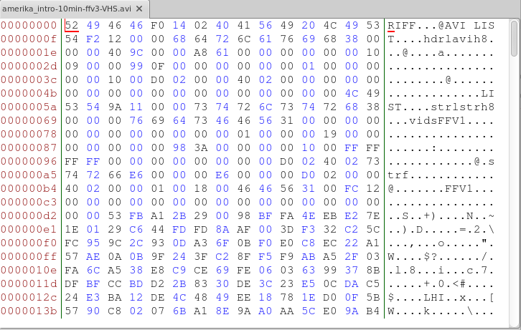The width and height of the screenshot is (521, 330).
Task: Click the first byte 57 in row 0000013b
Action: pos(72,311)
